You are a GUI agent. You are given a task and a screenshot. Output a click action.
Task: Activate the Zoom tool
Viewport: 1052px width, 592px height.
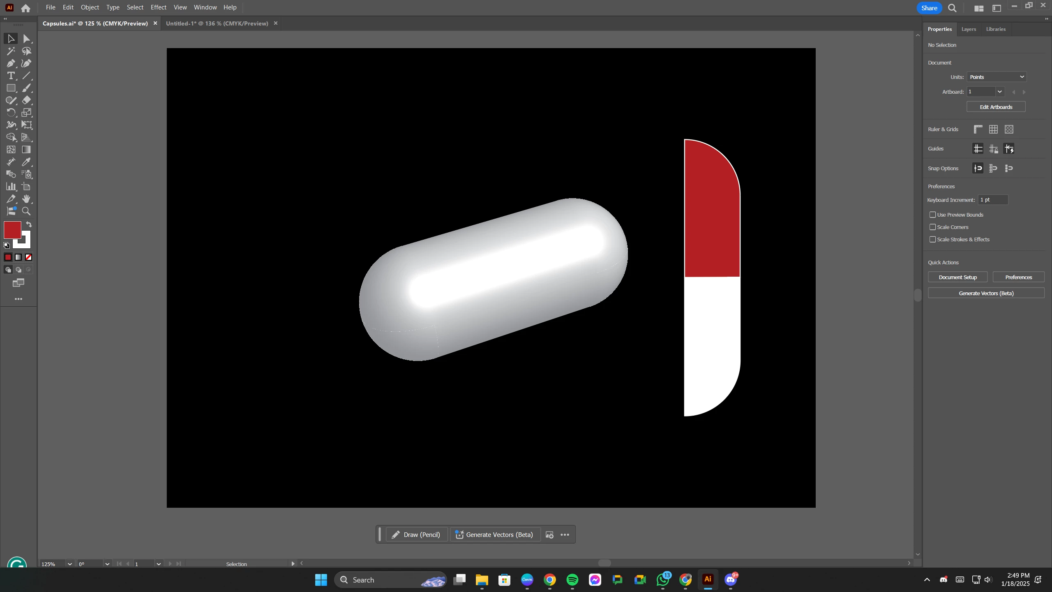pos(26,211)
